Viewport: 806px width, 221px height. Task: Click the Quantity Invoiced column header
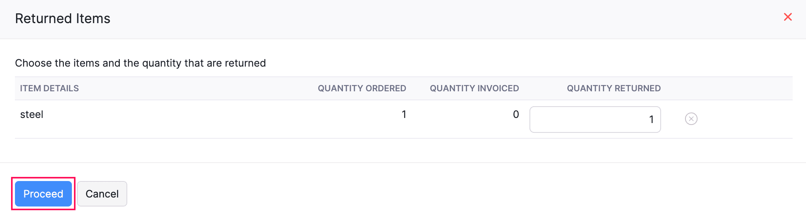[474, 89]
